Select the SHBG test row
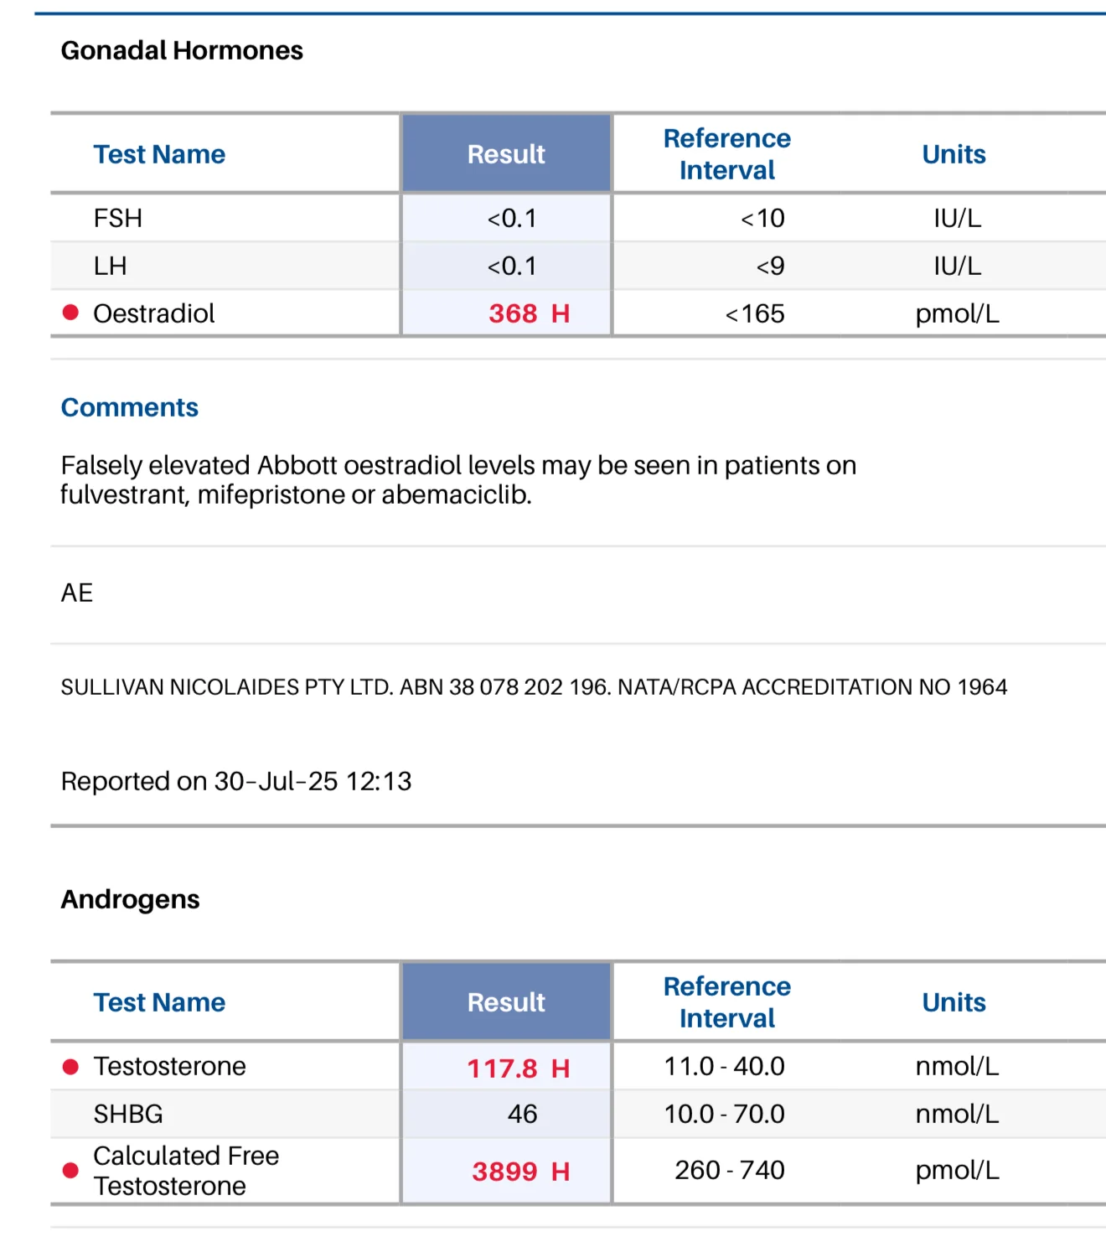Image resolution: width=1106 pixels, height=1242 pixels. coord(578,1114)
